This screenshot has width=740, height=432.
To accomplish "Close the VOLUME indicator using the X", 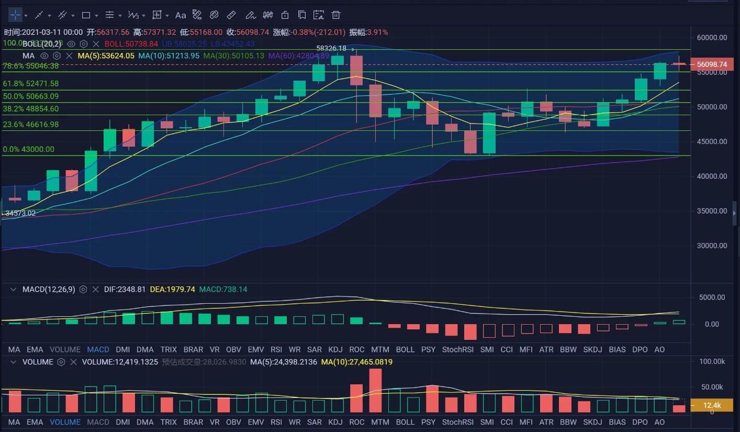I will (x=74, y=362).
